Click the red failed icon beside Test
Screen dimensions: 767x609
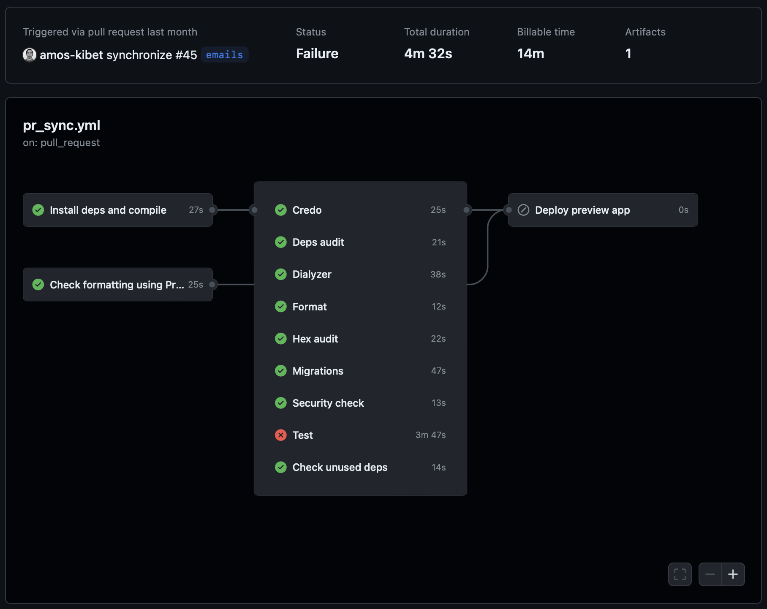point(281,435)
